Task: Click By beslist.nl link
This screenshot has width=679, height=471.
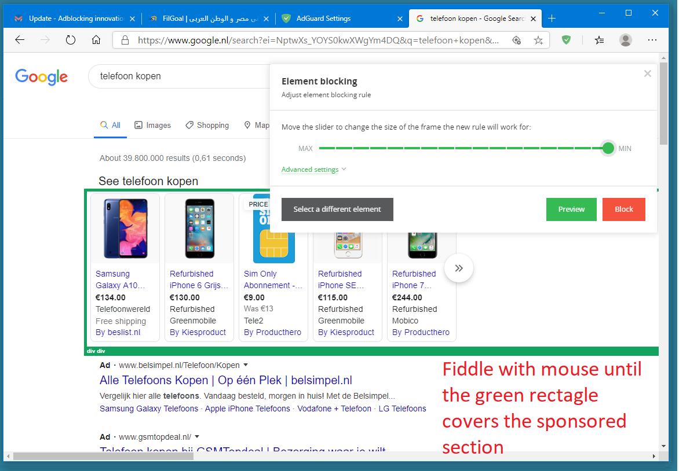Action: [118, 333]
